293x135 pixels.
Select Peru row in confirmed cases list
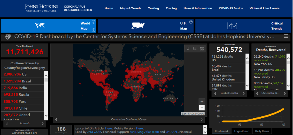pos(23,101)
